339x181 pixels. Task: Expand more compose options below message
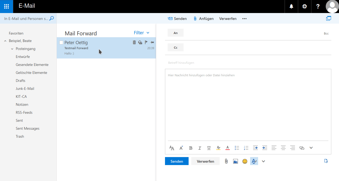pos(263,161)
